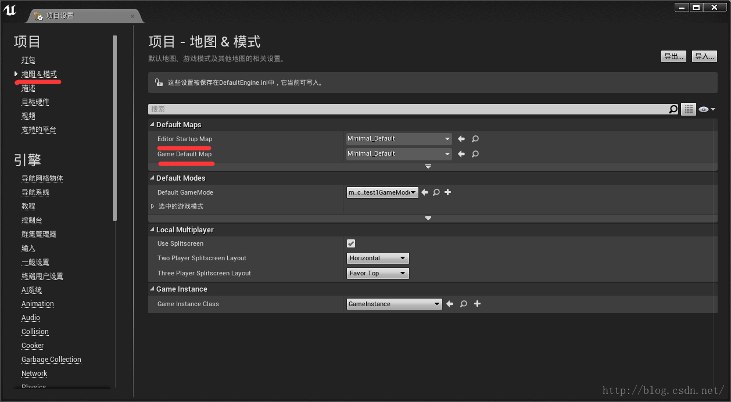Show advanced options under Default Modes
The width and height of the screenshot is (731, 402).
[x=428, y=218]
